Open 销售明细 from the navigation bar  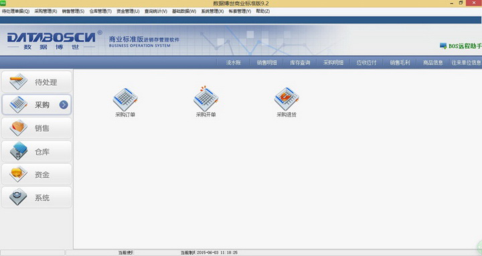point(267,63)
